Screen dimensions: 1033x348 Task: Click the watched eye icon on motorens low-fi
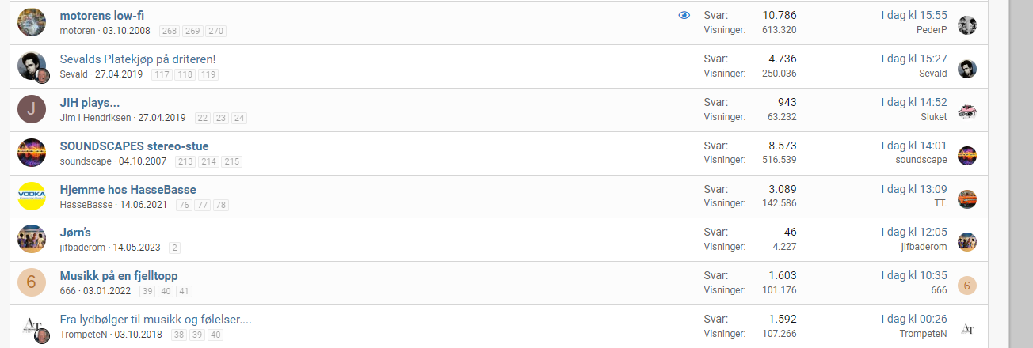(x=684, y=15)
